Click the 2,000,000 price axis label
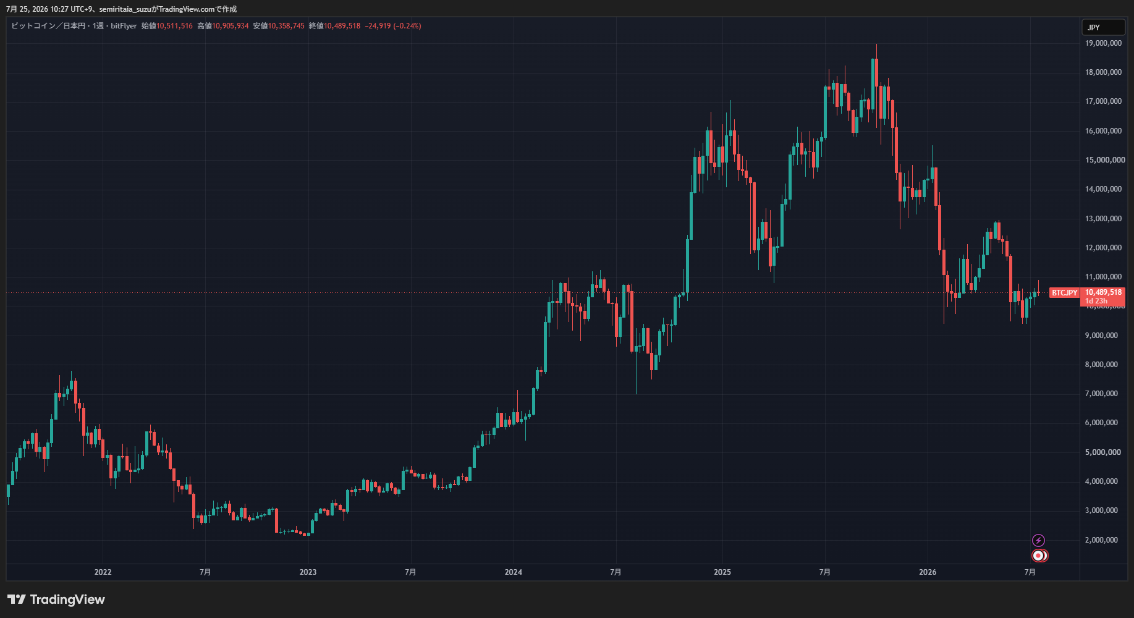 point(1101,540)
